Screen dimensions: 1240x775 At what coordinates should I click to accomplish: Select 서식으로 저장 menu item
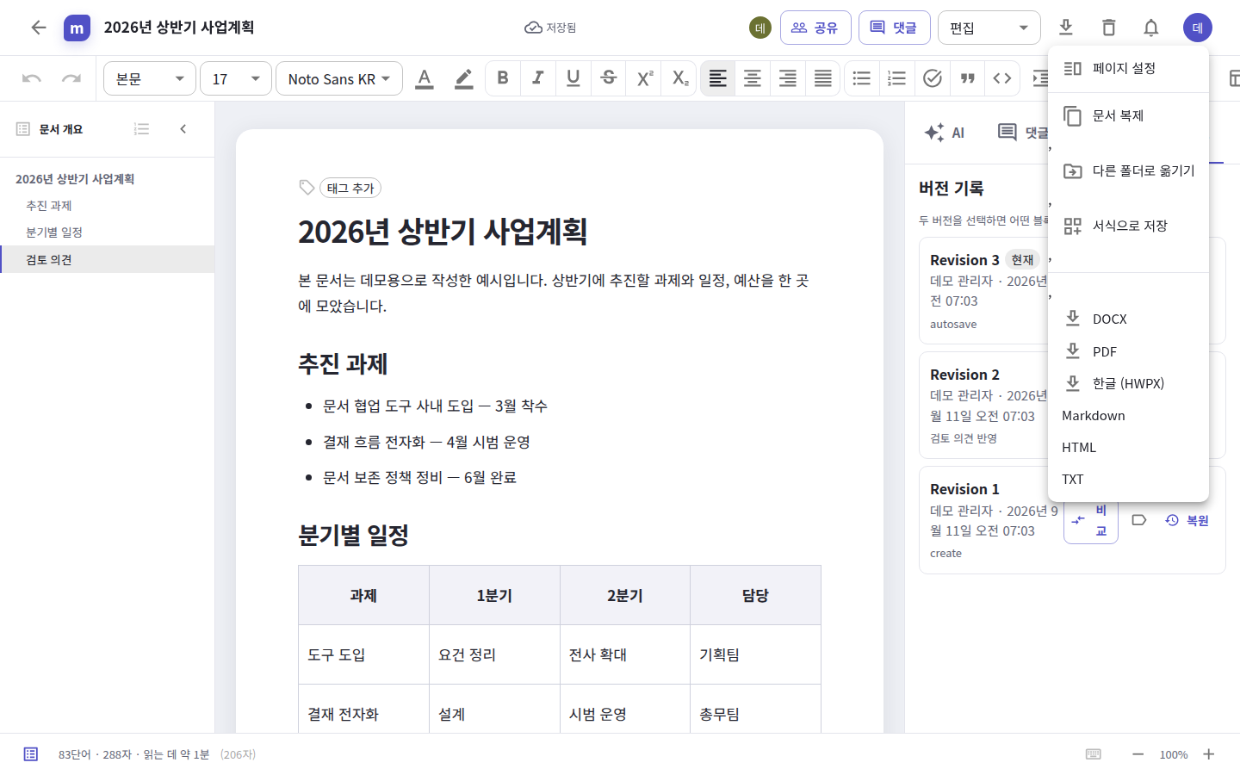coord(1128,226)
